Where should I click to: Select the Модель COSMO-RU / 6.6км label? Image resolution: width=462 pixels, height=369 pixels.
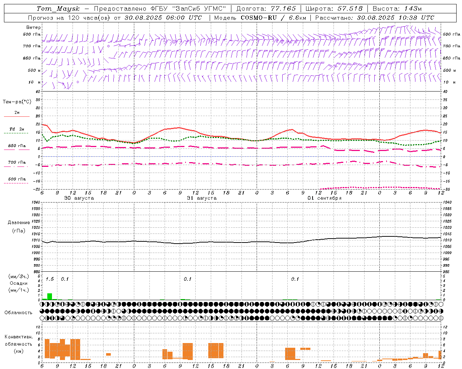coord(260,18)
